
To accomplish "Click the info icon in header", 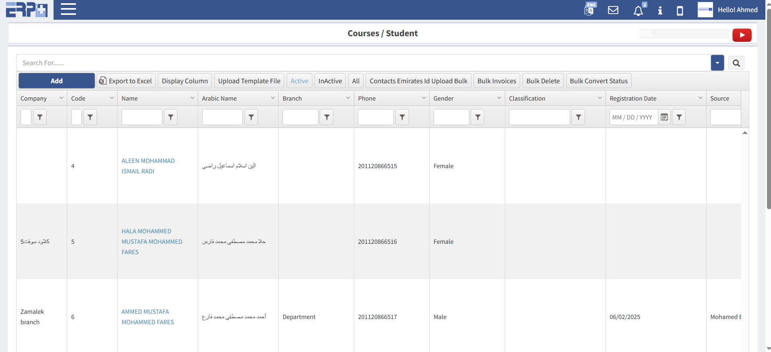I will point(660,10).
